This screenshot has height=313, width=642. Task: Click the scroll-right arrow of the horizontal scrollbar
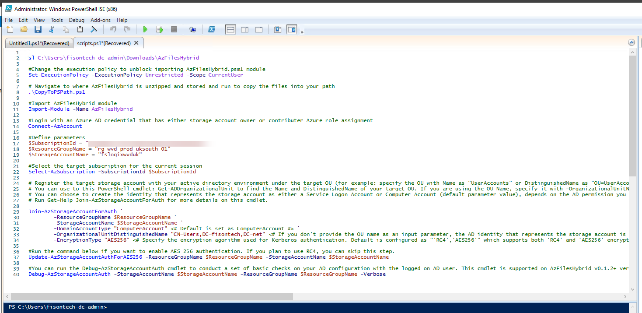625,297
